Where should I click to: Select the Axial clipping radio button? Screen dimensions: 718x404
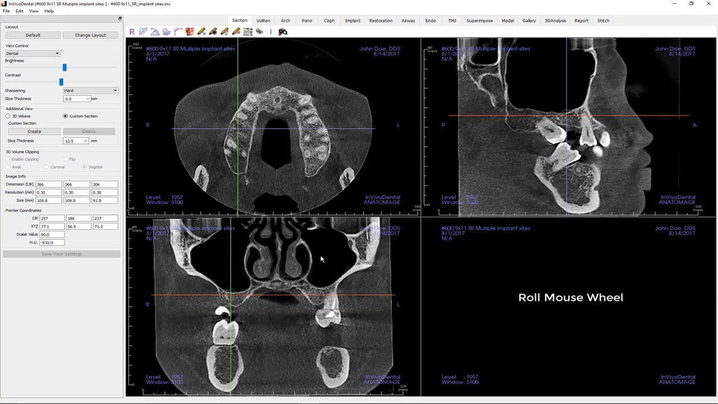click(8, 167)
